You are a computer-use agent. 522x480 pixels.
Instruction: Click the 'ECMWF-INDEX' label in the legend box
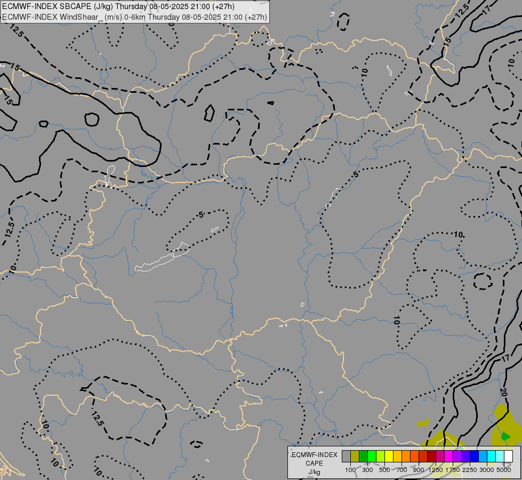[314, 455]
